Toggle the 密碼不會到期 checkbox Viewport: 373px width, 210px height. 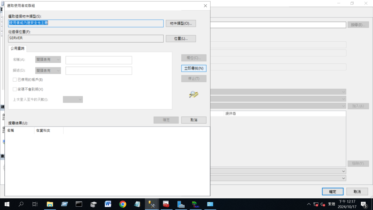click(x=15, y=89)
